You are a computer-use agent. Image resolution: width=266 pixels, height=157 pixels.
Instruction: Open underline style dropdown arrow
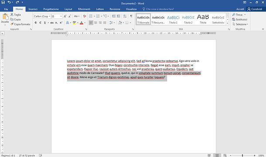[48, 23]
